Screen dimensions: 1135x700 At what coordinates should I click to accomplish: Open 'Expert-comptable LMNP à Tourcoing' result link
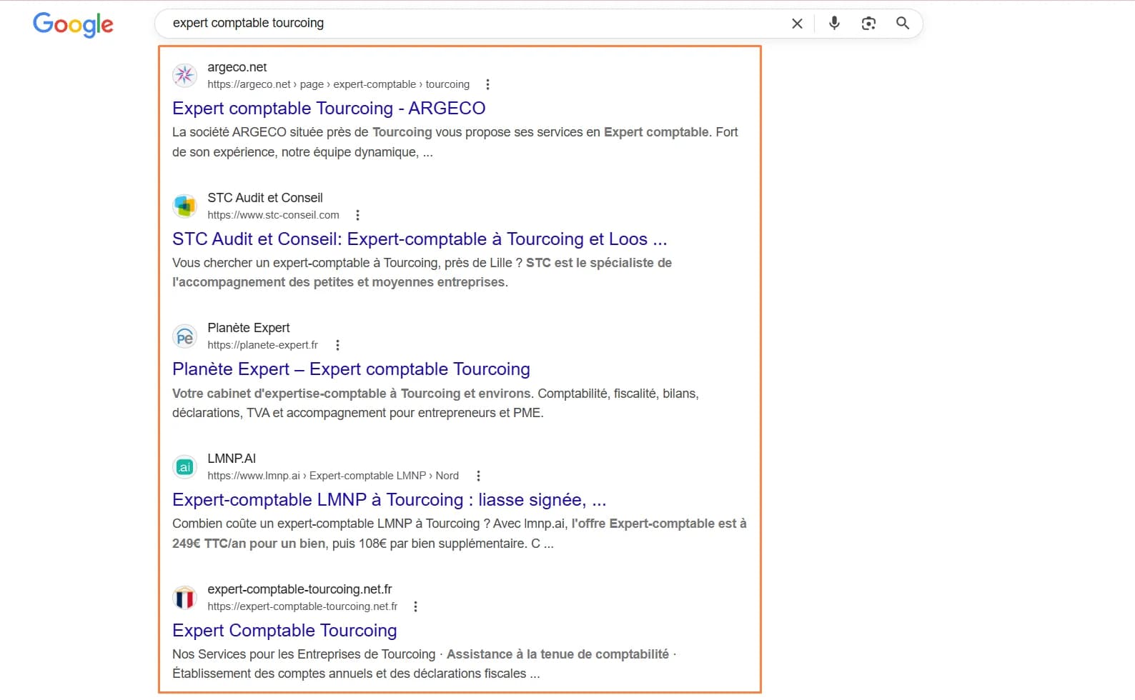tap(390, 499)
